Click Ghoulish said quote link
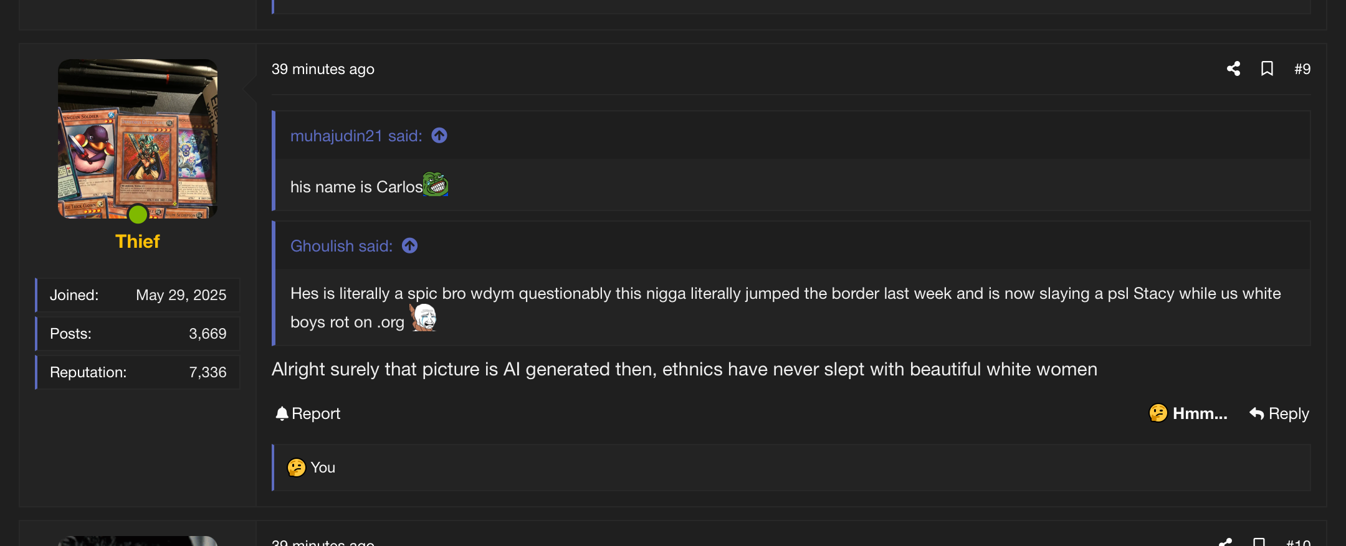This screenshot has width=1346, height=546. (341, 246)
